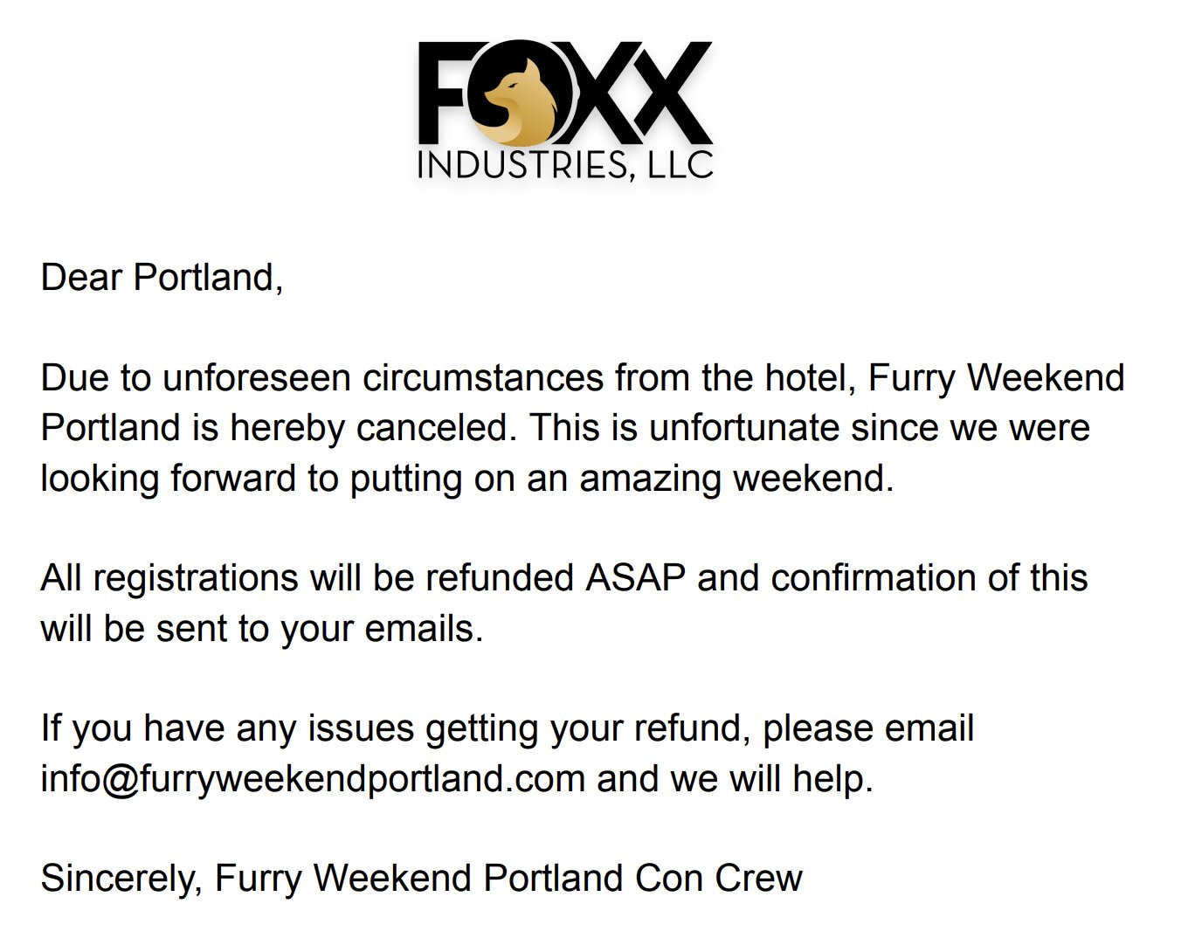Screen dimensions: 1195x945
Task: Click the info@furryweekendportland.com email address
Action: point(312,777)
